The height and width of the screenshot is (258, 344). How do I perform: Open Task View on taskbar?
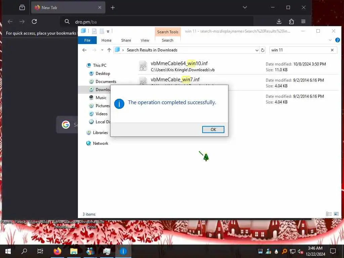pyautogui.click(x=40, y=251)
